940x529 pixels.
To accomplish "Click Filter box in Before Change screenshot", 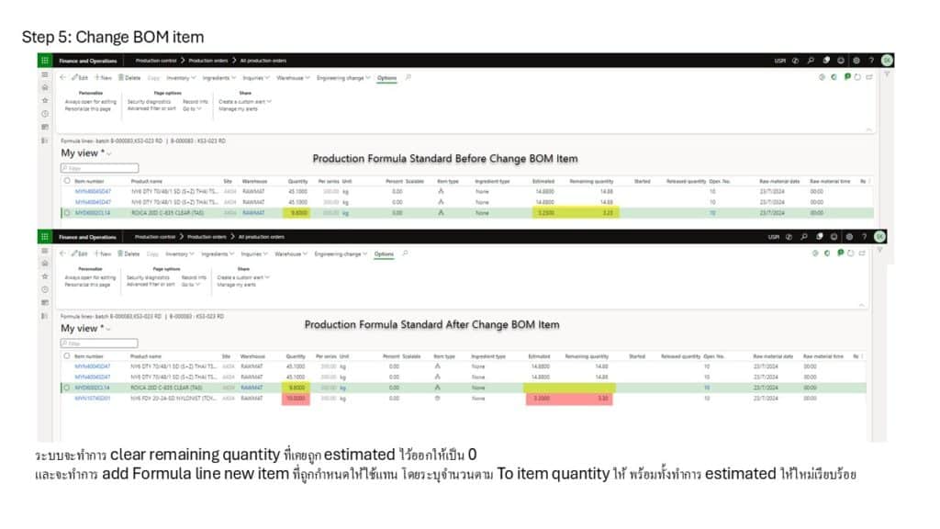I will coord(99,169).
